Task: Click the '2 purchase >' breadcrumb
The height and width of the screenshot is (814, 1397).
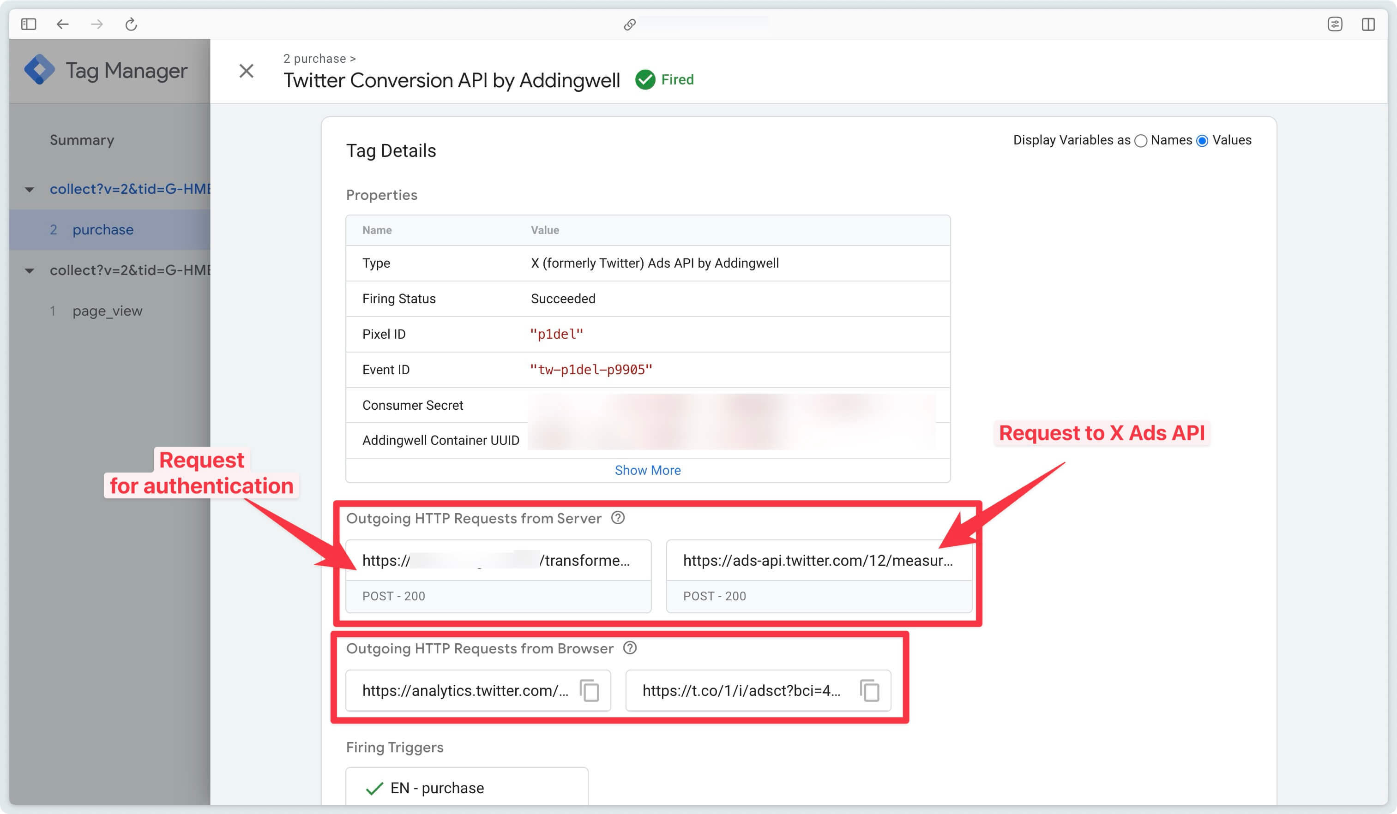Action: coord(319,58)
